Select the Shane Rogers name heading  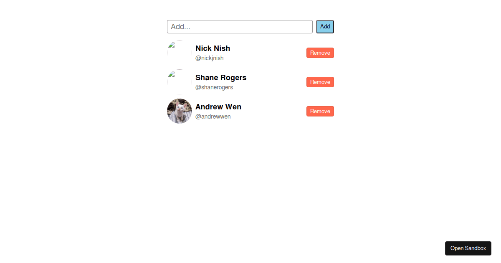(x=221, y=78)
